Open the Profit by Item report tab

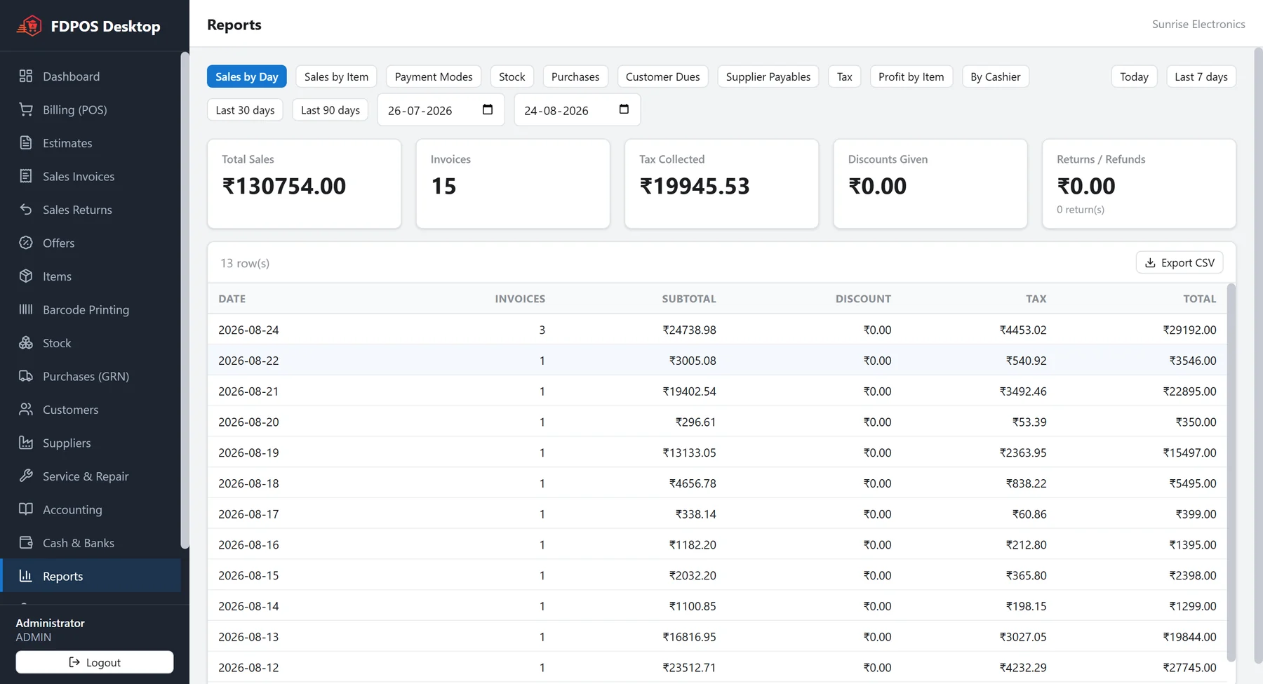[x=911, y=76]
